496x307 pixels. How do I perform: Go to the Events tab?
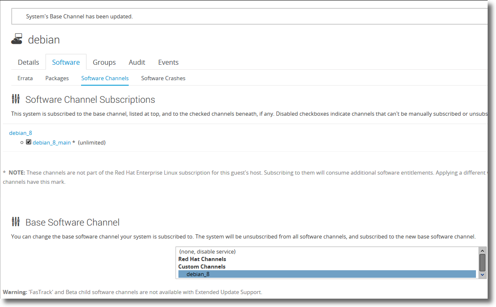(x=168, y=62)
